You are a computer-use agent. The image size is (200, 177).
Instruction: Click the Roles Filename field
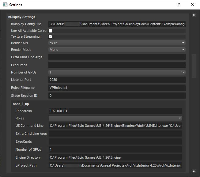(x=117, y=88)
